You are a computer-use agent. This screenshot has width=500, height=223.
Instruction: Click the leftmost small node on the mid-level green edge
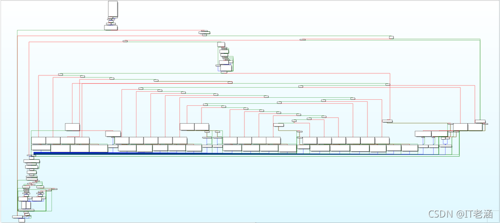point(60,74)
